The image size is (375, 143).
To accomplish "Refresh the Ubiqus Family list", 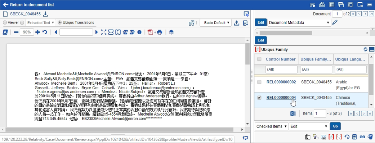I will point(365,49).
